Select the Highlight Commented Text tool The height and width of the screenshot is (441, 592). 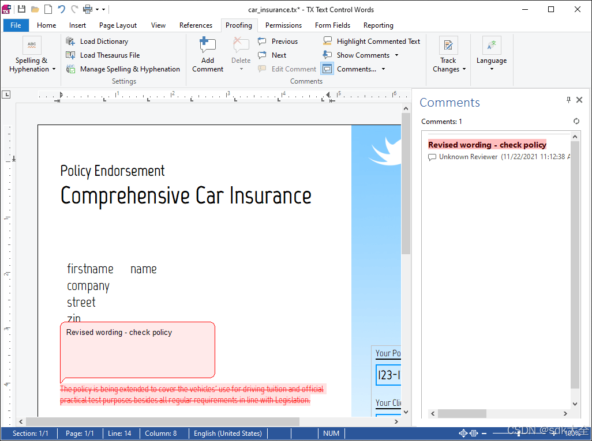point(371,41)
